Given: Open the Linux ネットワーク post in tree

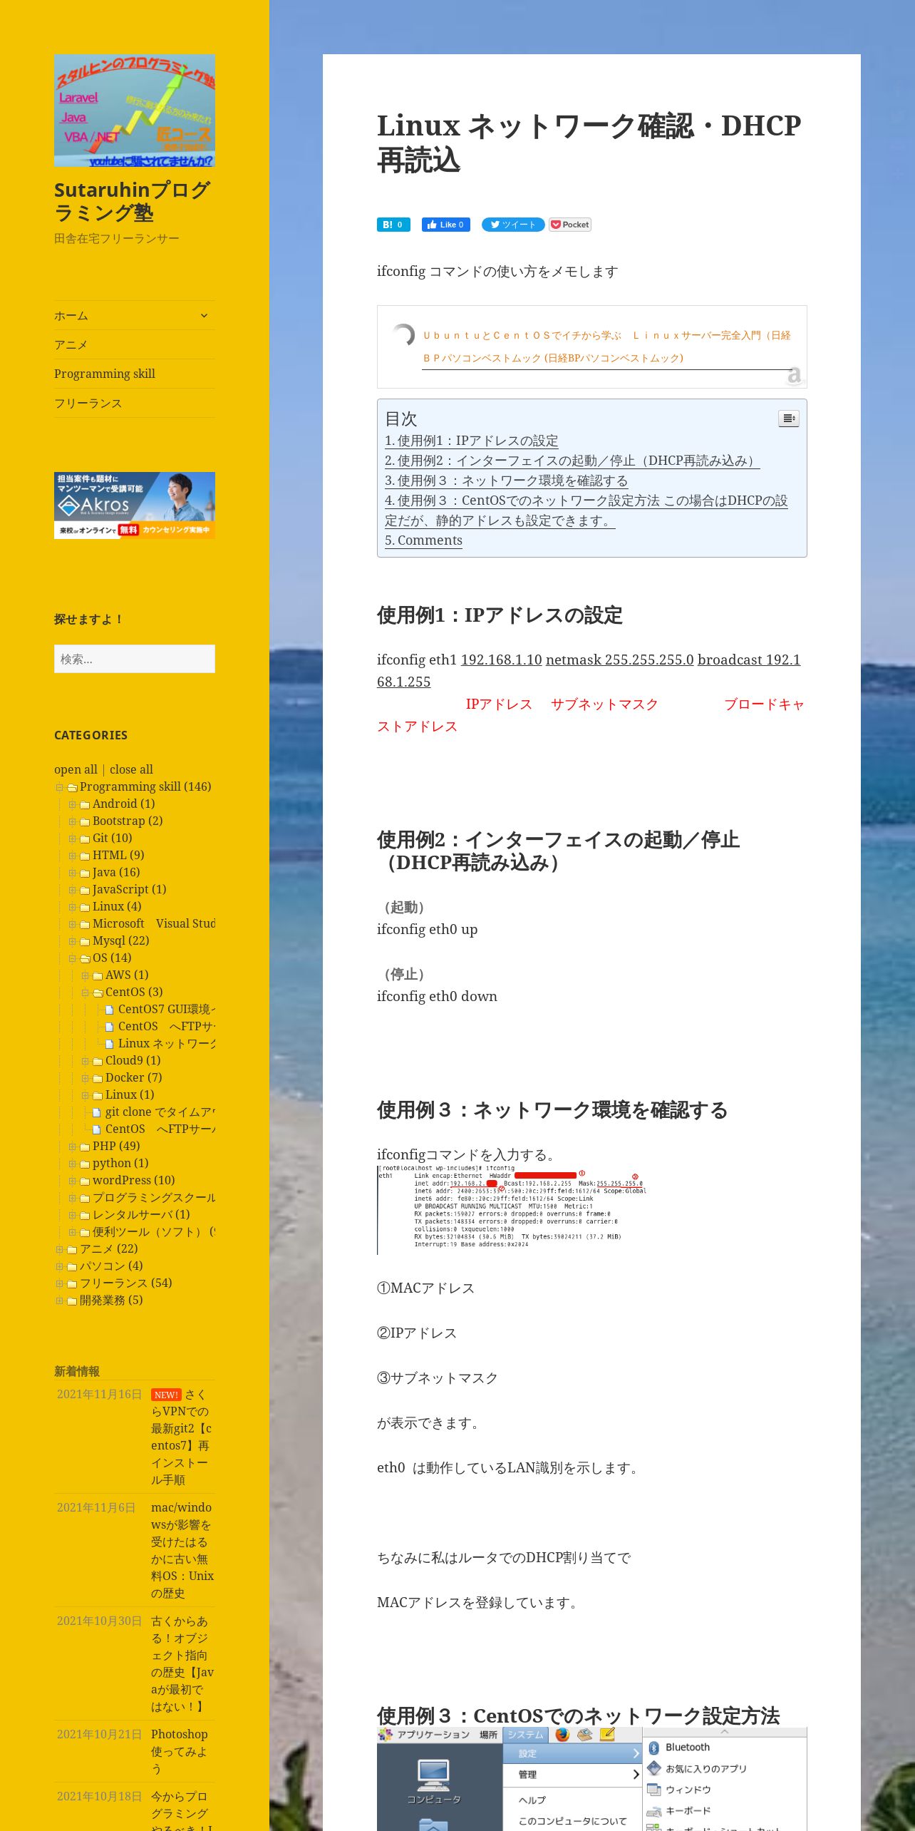Looking at the screenshot, I should click(166, 1043).
